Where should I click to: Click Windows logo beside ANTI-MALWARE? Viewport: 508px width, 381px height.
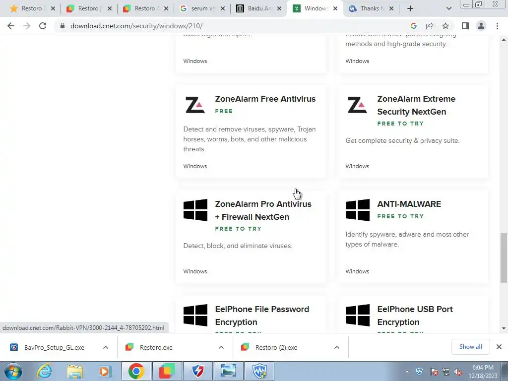(x=358, y=210)
